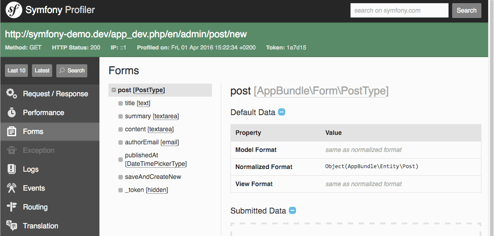Viewport: 494px width, 236px height.
Task: Click the IP: ::1 text
Action: click(x=118, y=48)
